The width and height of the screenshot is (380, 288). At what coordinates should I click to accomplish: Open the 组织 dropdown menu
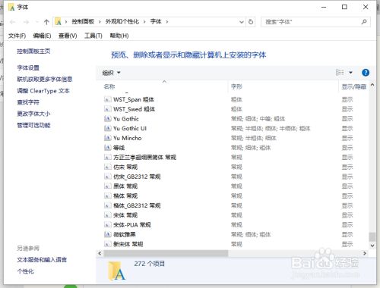pos(111,73)
